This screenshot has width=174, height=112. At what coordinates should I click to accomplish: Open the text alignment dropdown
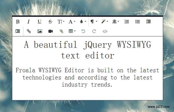tap(116, 22)
